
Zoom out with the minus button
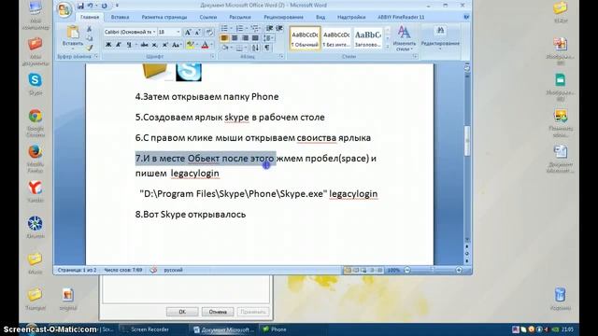(407, 270)
